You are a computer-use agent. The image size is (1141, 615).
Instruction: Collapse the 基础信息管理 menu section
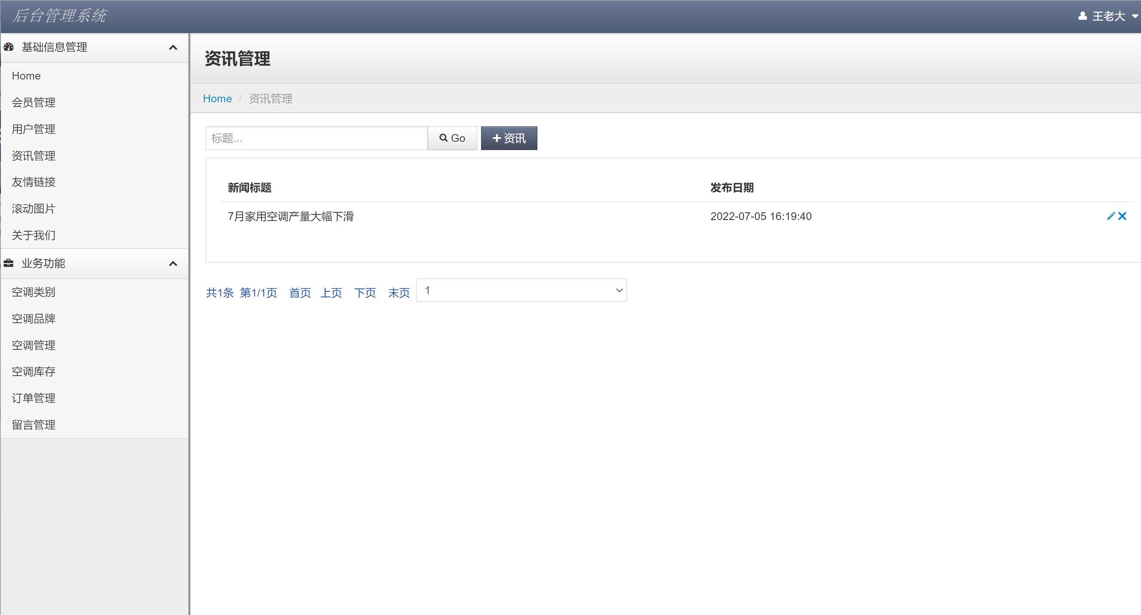tap(173, 47)
